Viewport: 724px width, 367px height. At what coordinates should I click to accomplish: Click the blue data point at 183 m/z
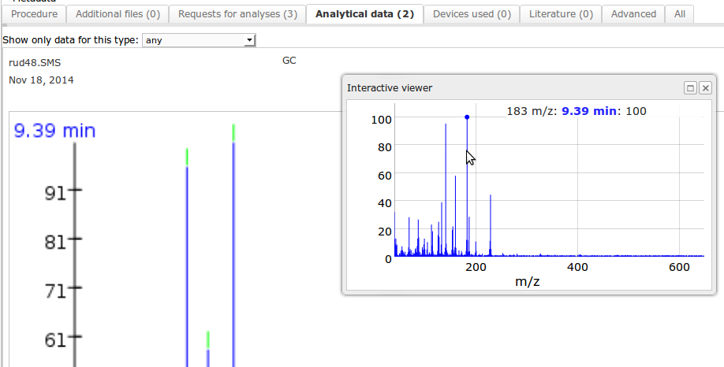click(467, 117)
